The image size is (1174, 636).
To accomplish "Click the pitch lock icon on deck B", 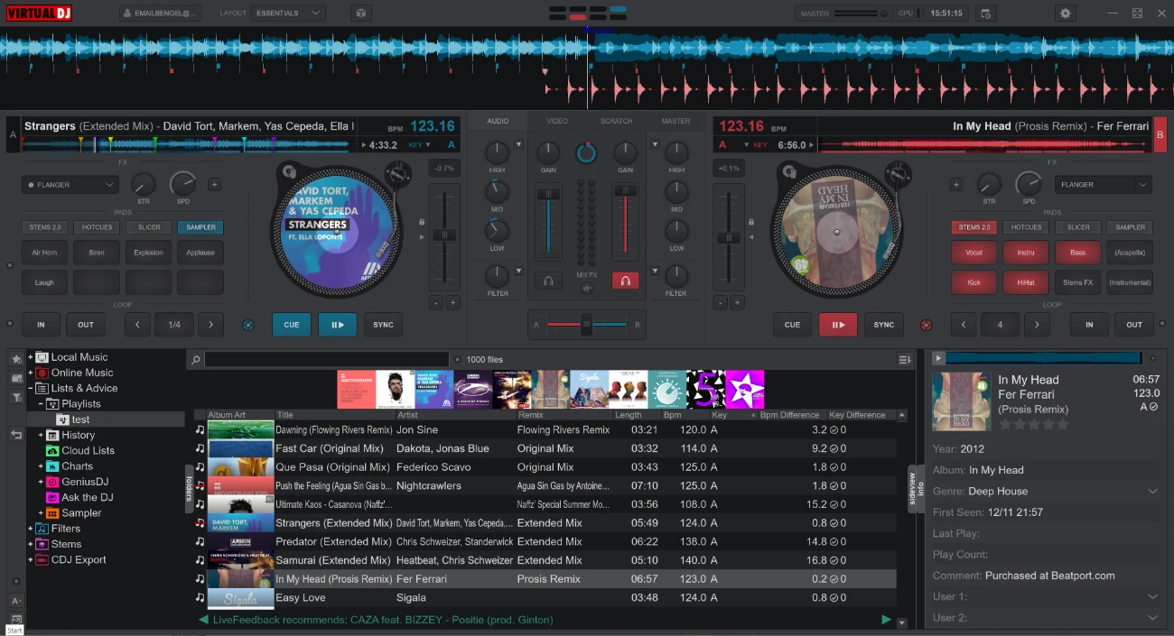I will tap(751, 222).
